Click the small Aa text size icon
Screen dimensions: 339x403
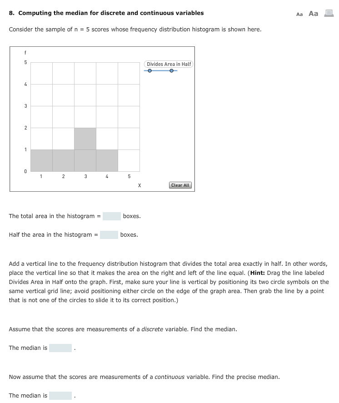299,14
